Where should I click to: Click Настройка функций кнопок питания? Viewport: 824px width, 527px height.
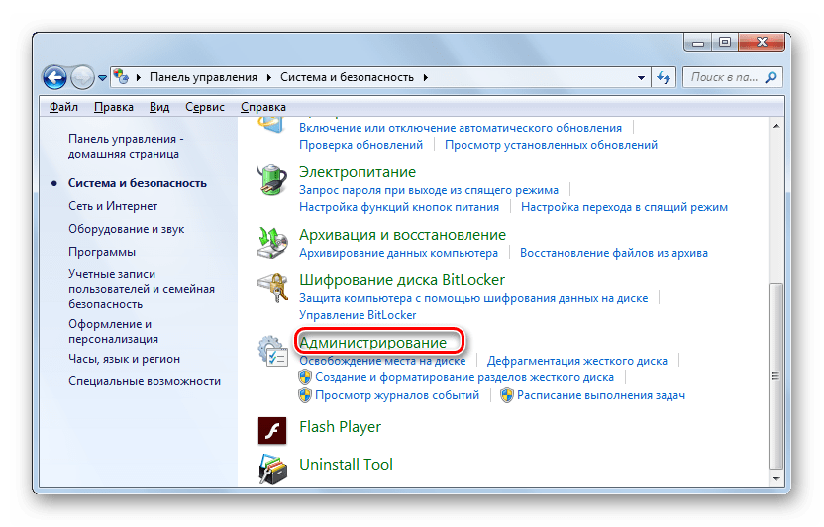point(399,207)
